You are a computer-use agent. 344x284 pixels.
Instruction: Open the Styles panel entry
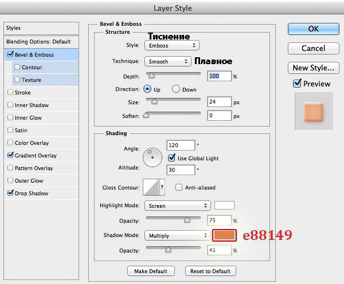click(41, 28)
